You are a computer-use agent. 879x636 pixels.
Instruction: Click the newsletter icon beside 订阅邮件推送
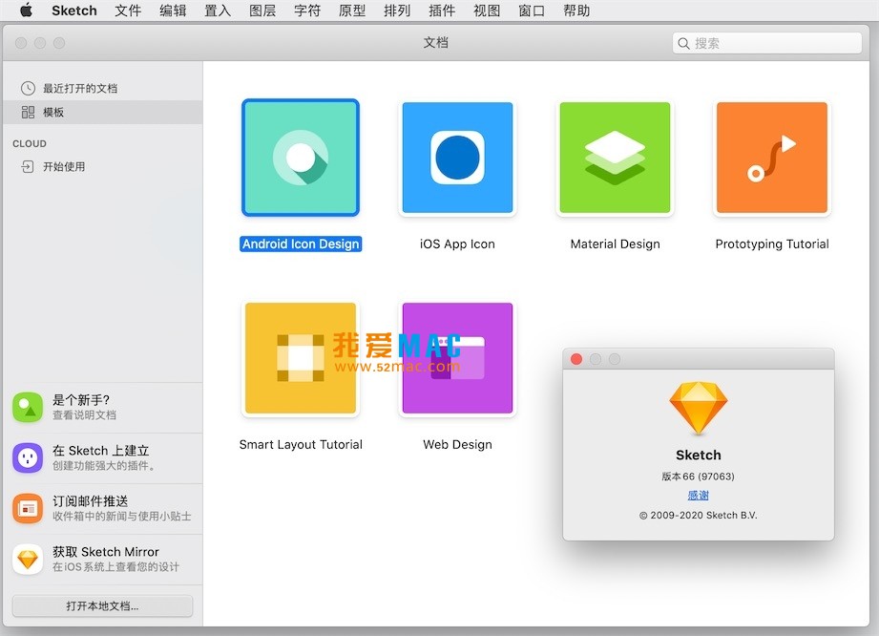29,508
